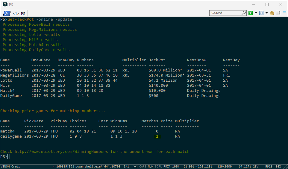
Task: Maximize the PS window
Action: coord(267,4)
